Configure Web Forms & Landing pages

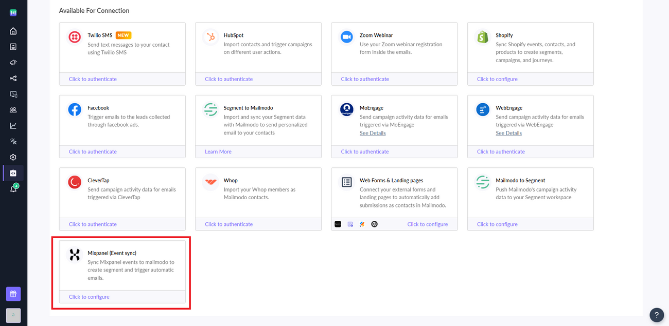[428, 224]
